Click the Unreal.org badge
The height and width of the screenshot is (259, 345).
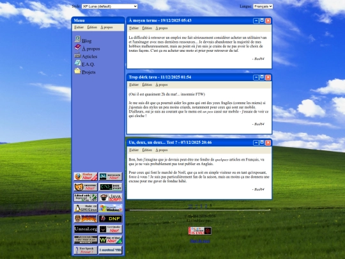[86, 230]
